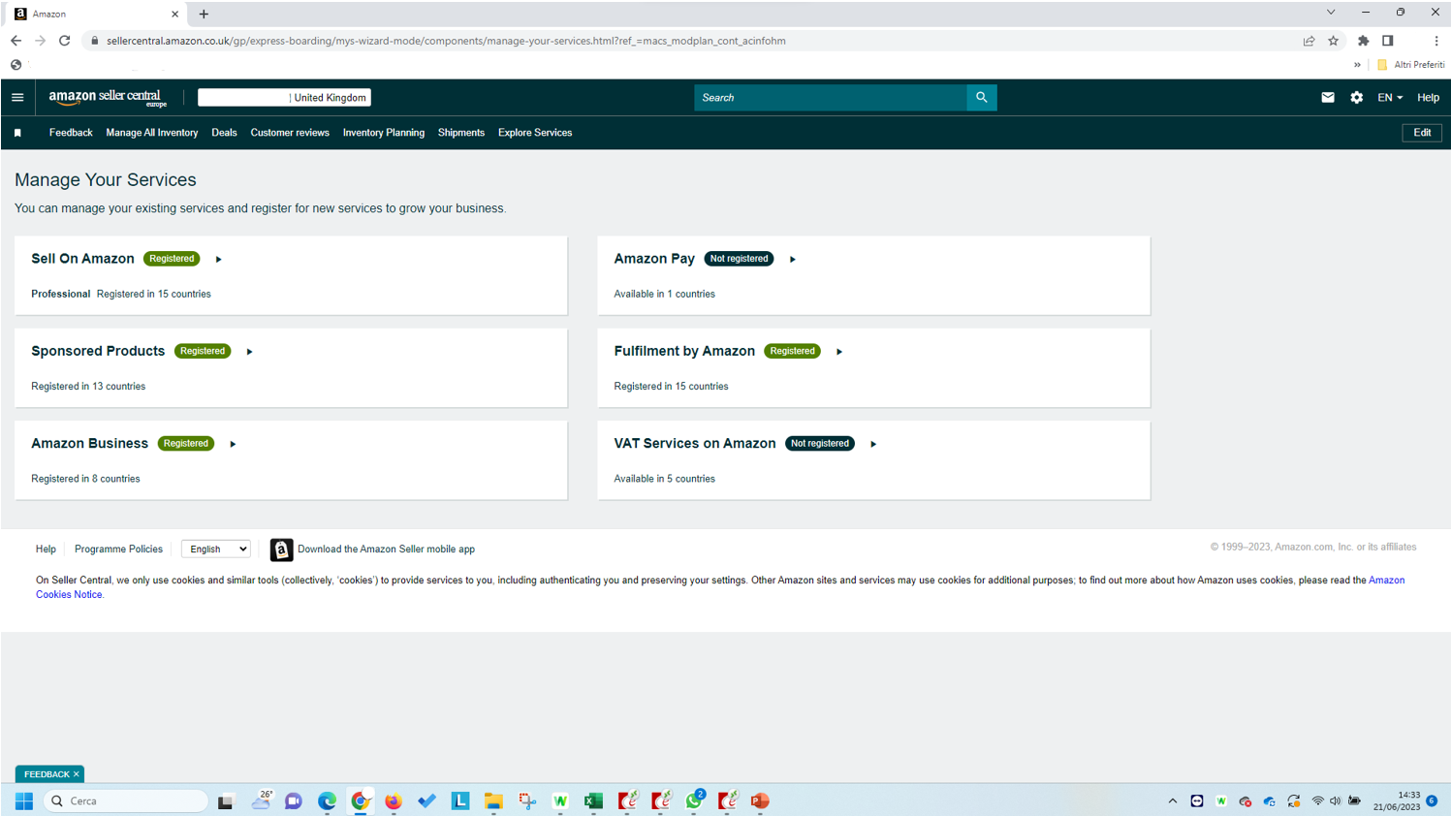The image size is (1451, 816).
Task: Open Manage All Inventory
Action: 152,133
